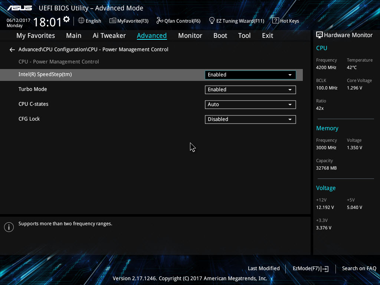Click the globe language icon
This screenshot has height=285, width=380.
[x=81, y=21]
